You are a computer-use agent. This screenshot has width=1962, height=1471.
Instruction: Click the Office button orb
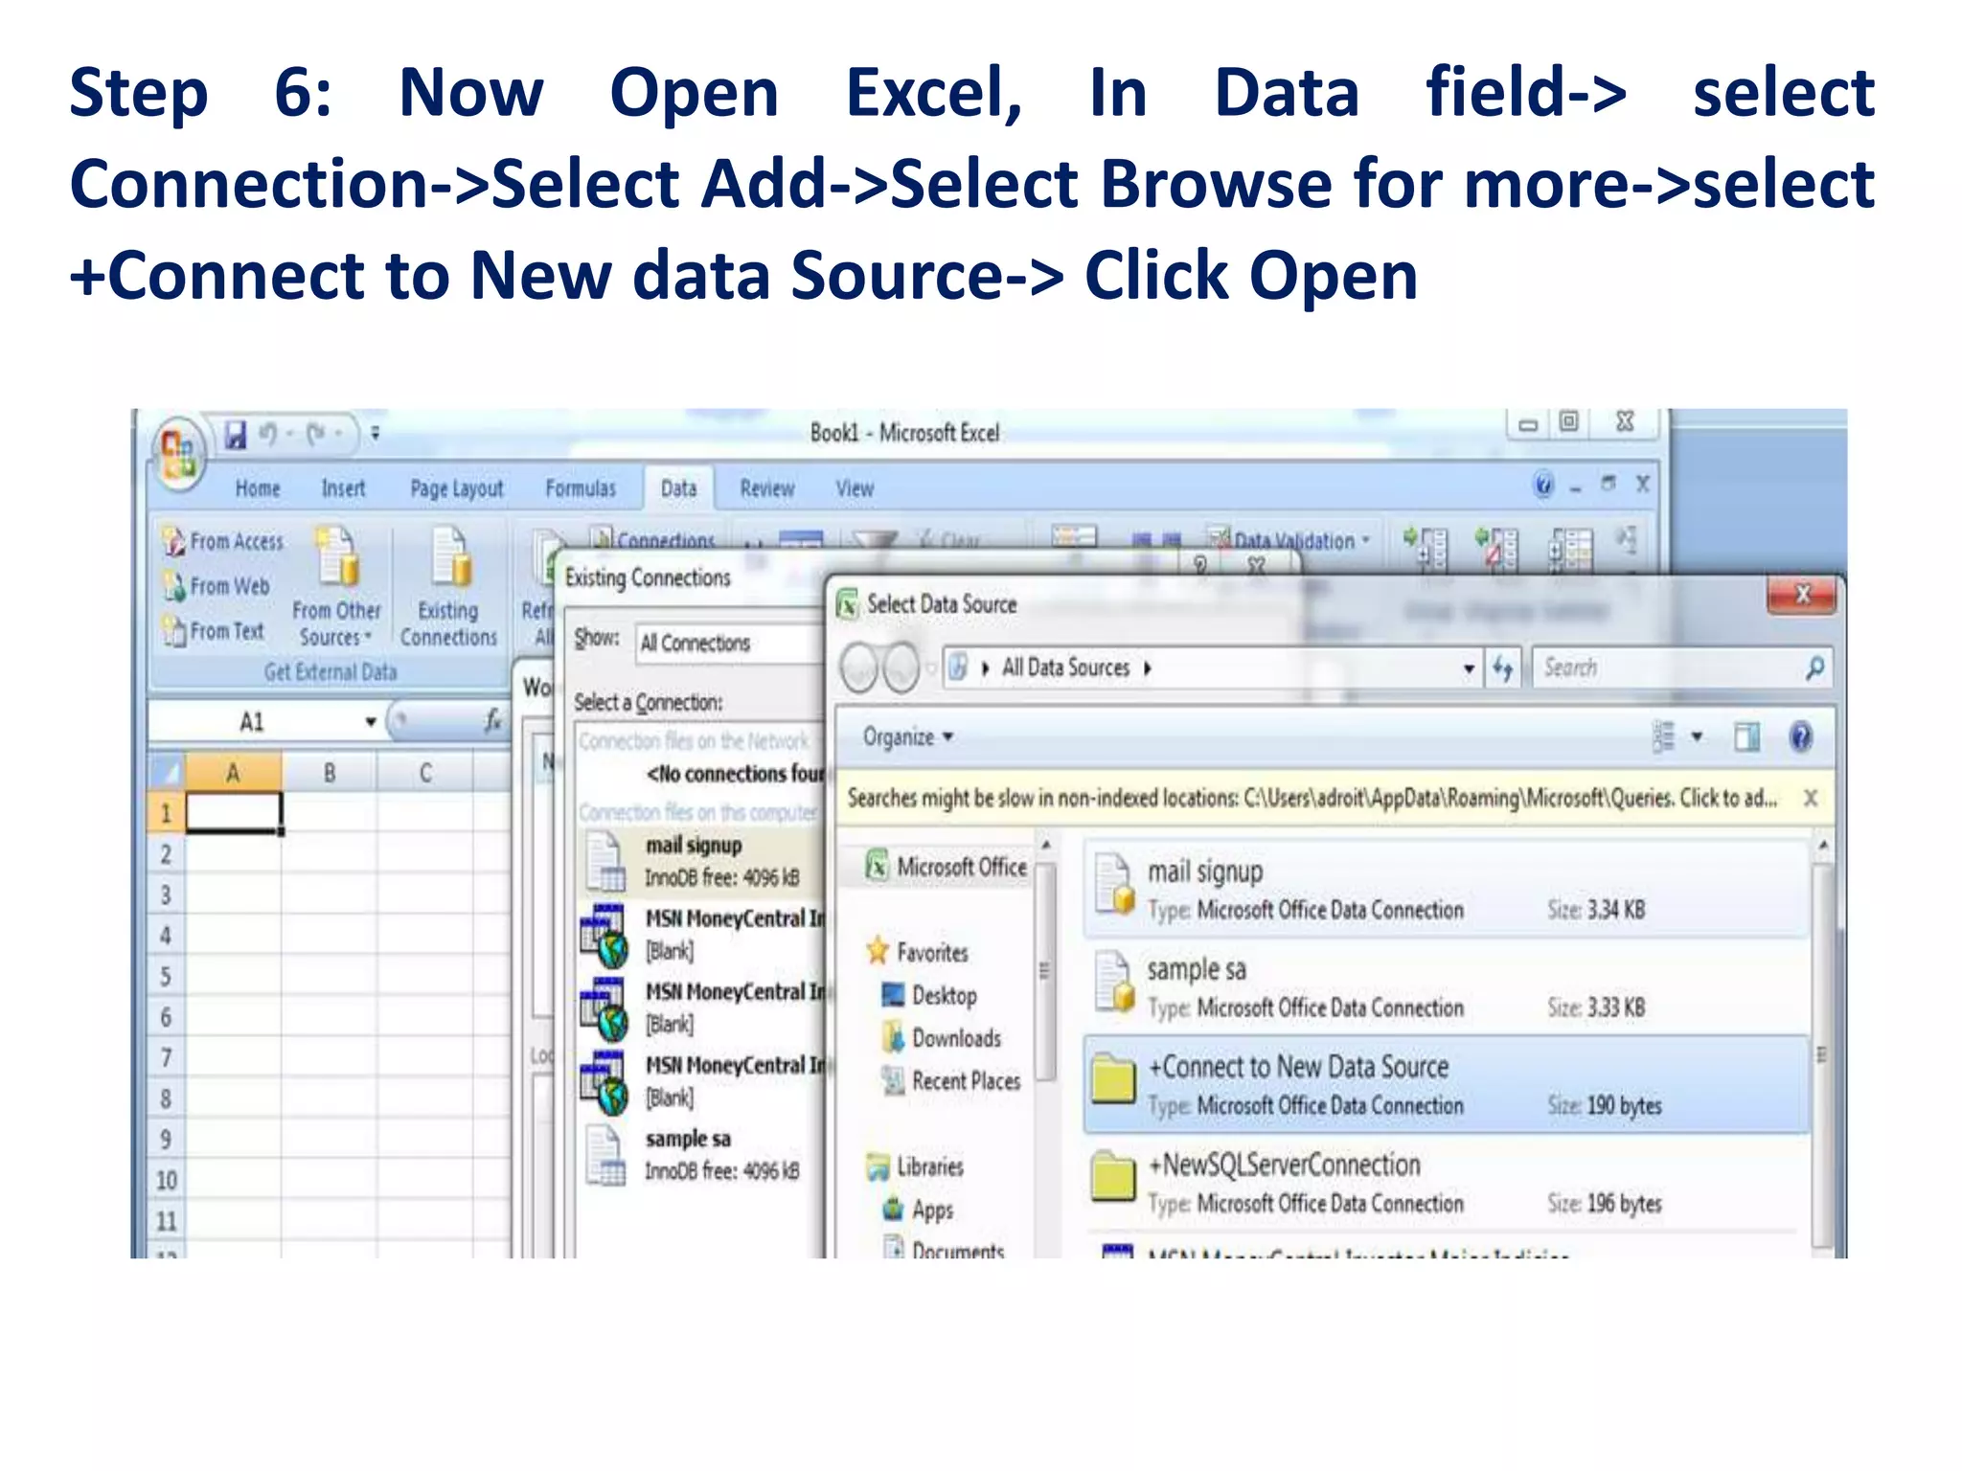[x=178, y=454]
